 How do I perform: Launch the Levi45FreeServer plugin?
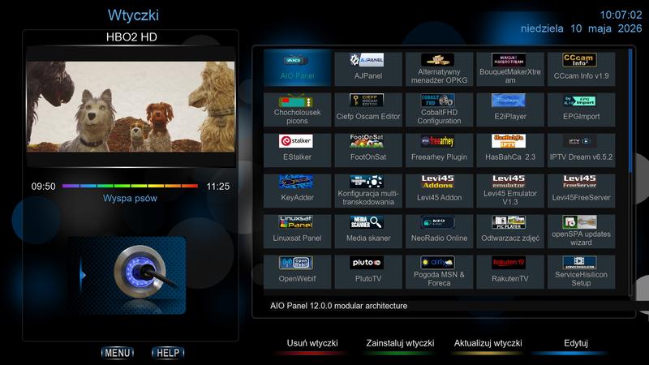(x=581, y=191)
